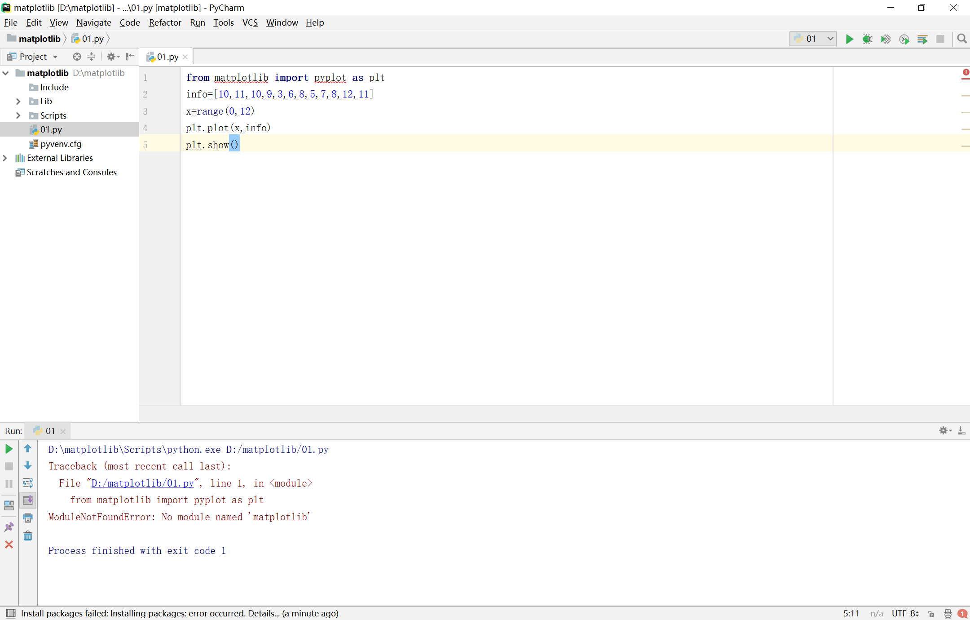Image resolution: width=970 pixels, height=620 pixels.
Task: Click gutter line number 4
Action: (145, 128)
